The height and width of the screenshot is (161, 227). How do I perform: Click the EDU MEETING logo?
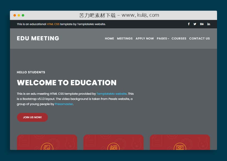[x=38, y=38]
